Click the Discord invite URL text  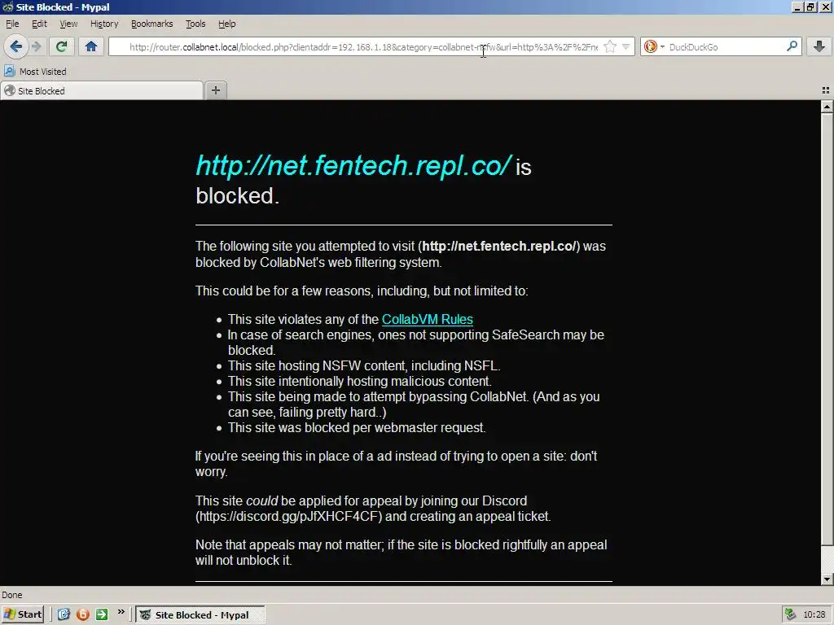click(290, 516)
